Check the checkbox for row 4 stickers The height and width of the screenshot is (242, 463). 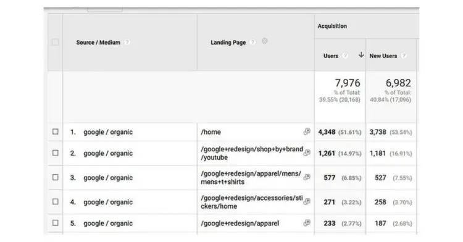(55, 202)
